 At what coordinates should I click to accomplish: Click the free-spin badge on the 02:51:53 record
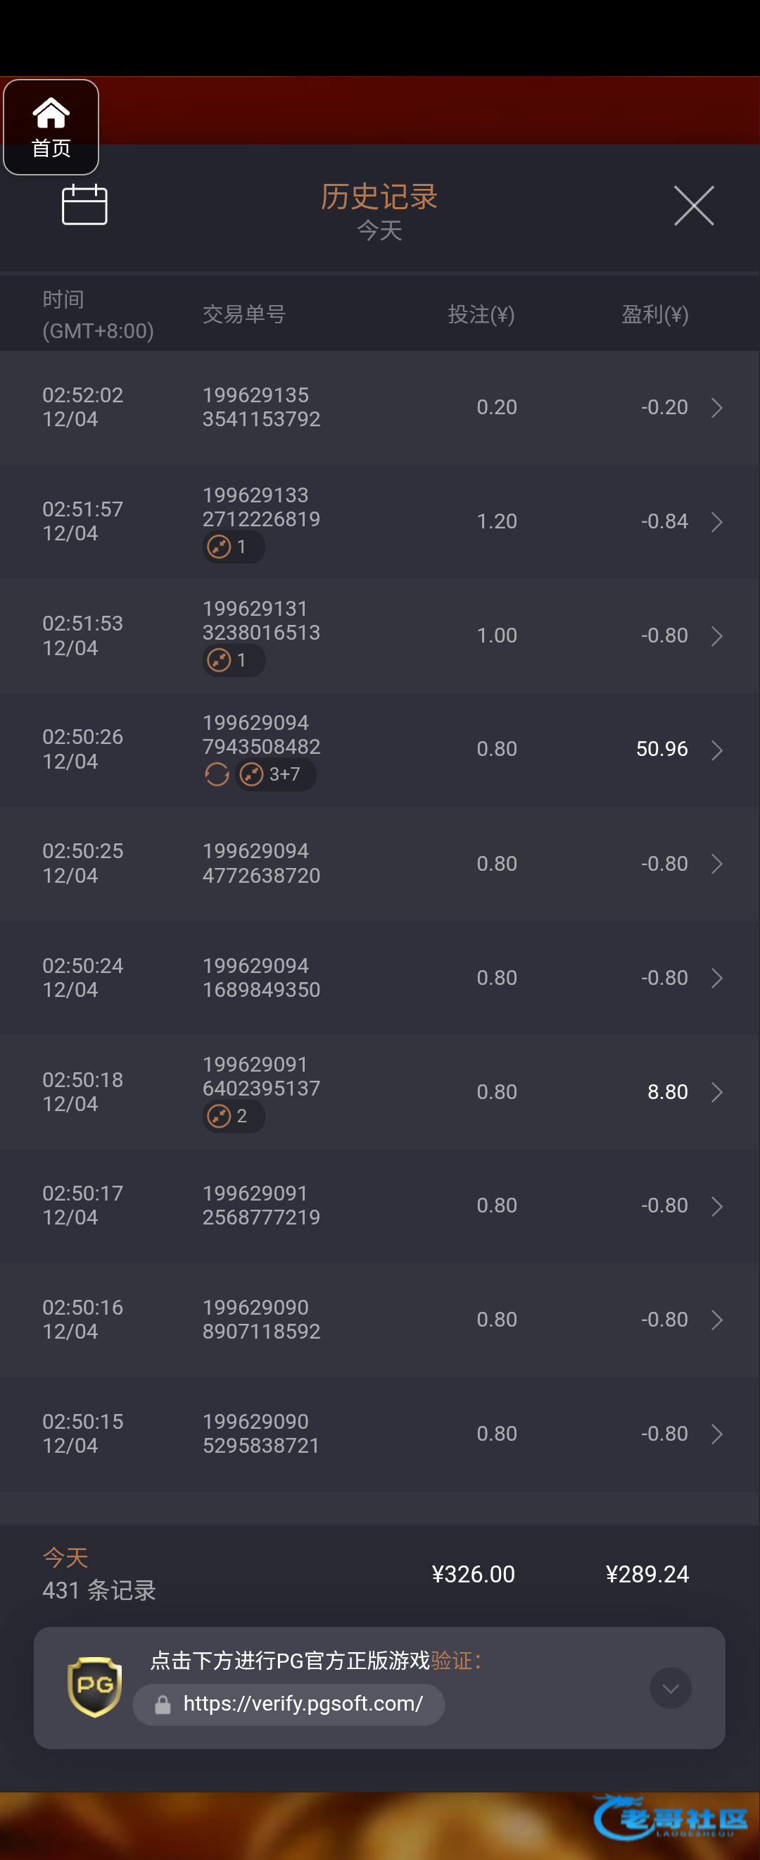[x=233, y=660]
